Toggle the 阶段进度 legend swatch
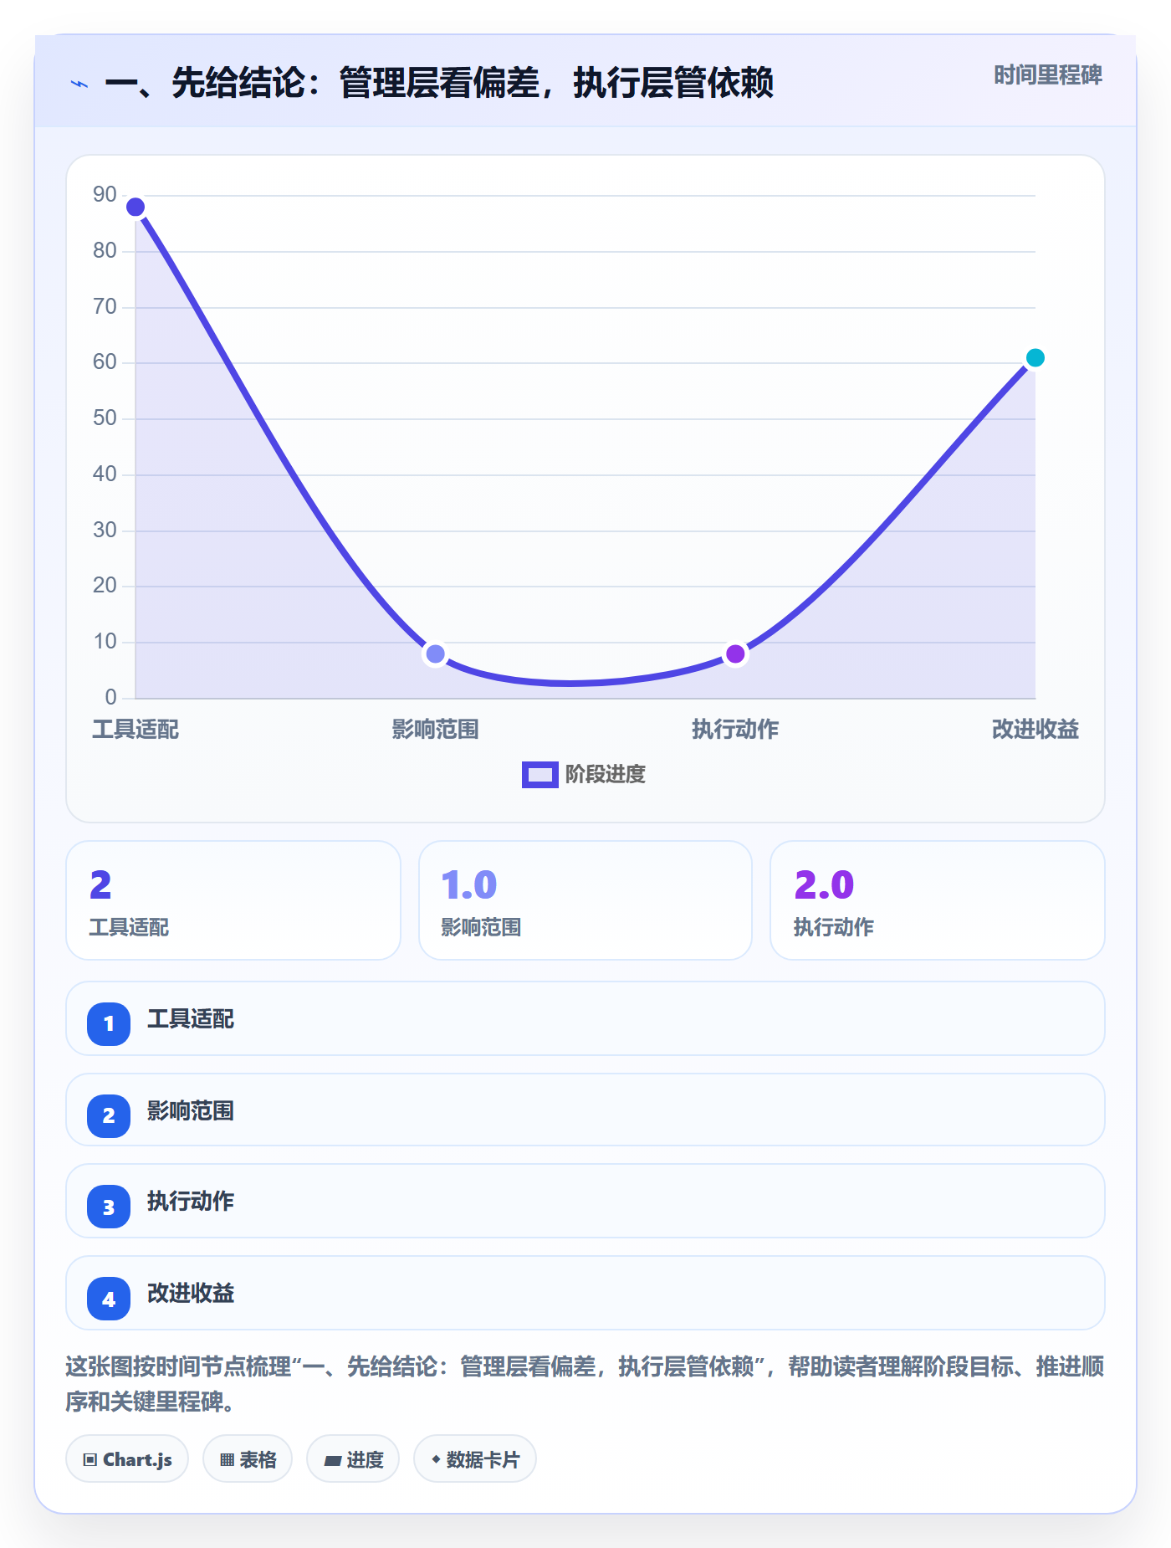Screen dimensions: 1171x1548 [539, 775]
